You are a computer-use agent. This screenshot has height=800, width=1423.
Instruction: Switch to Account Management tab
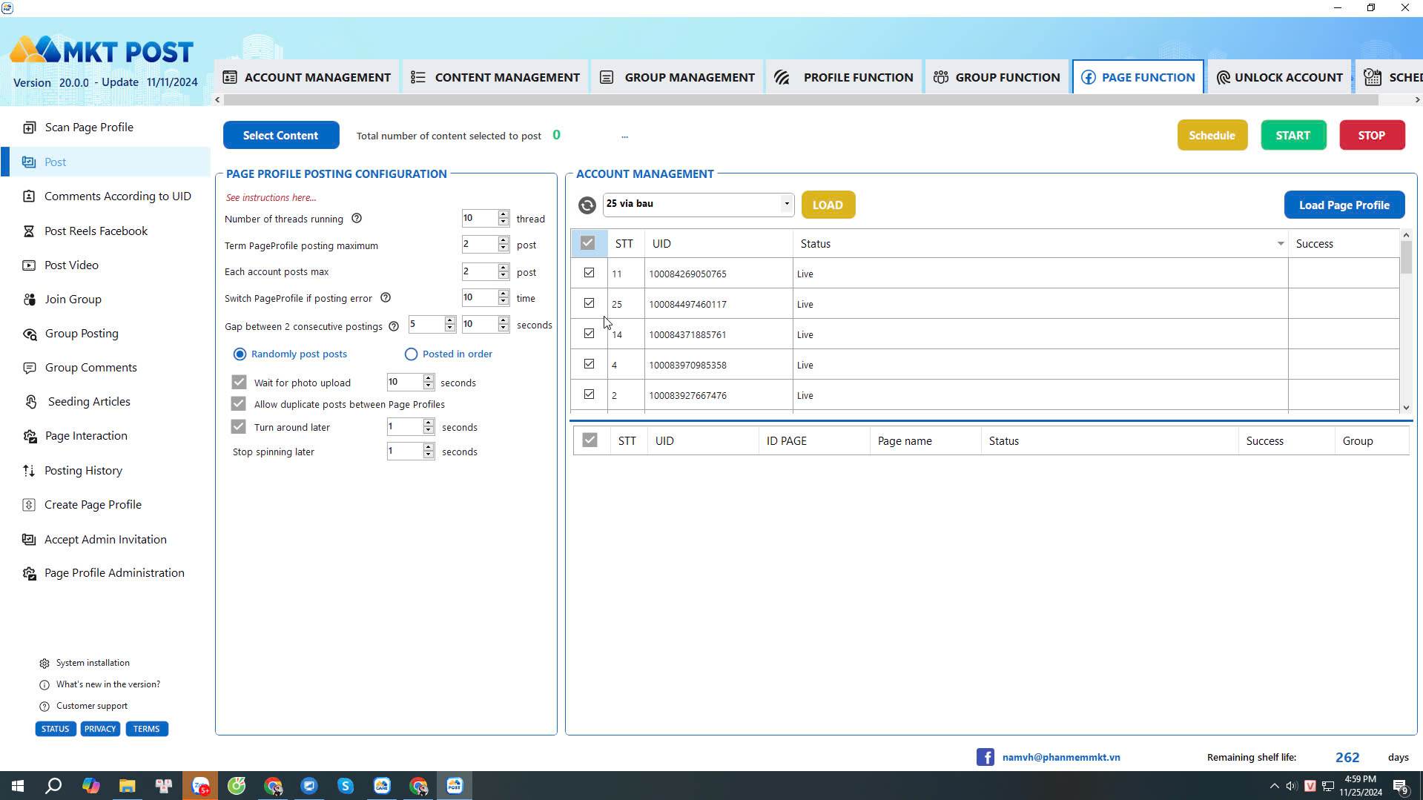point(307,77)
